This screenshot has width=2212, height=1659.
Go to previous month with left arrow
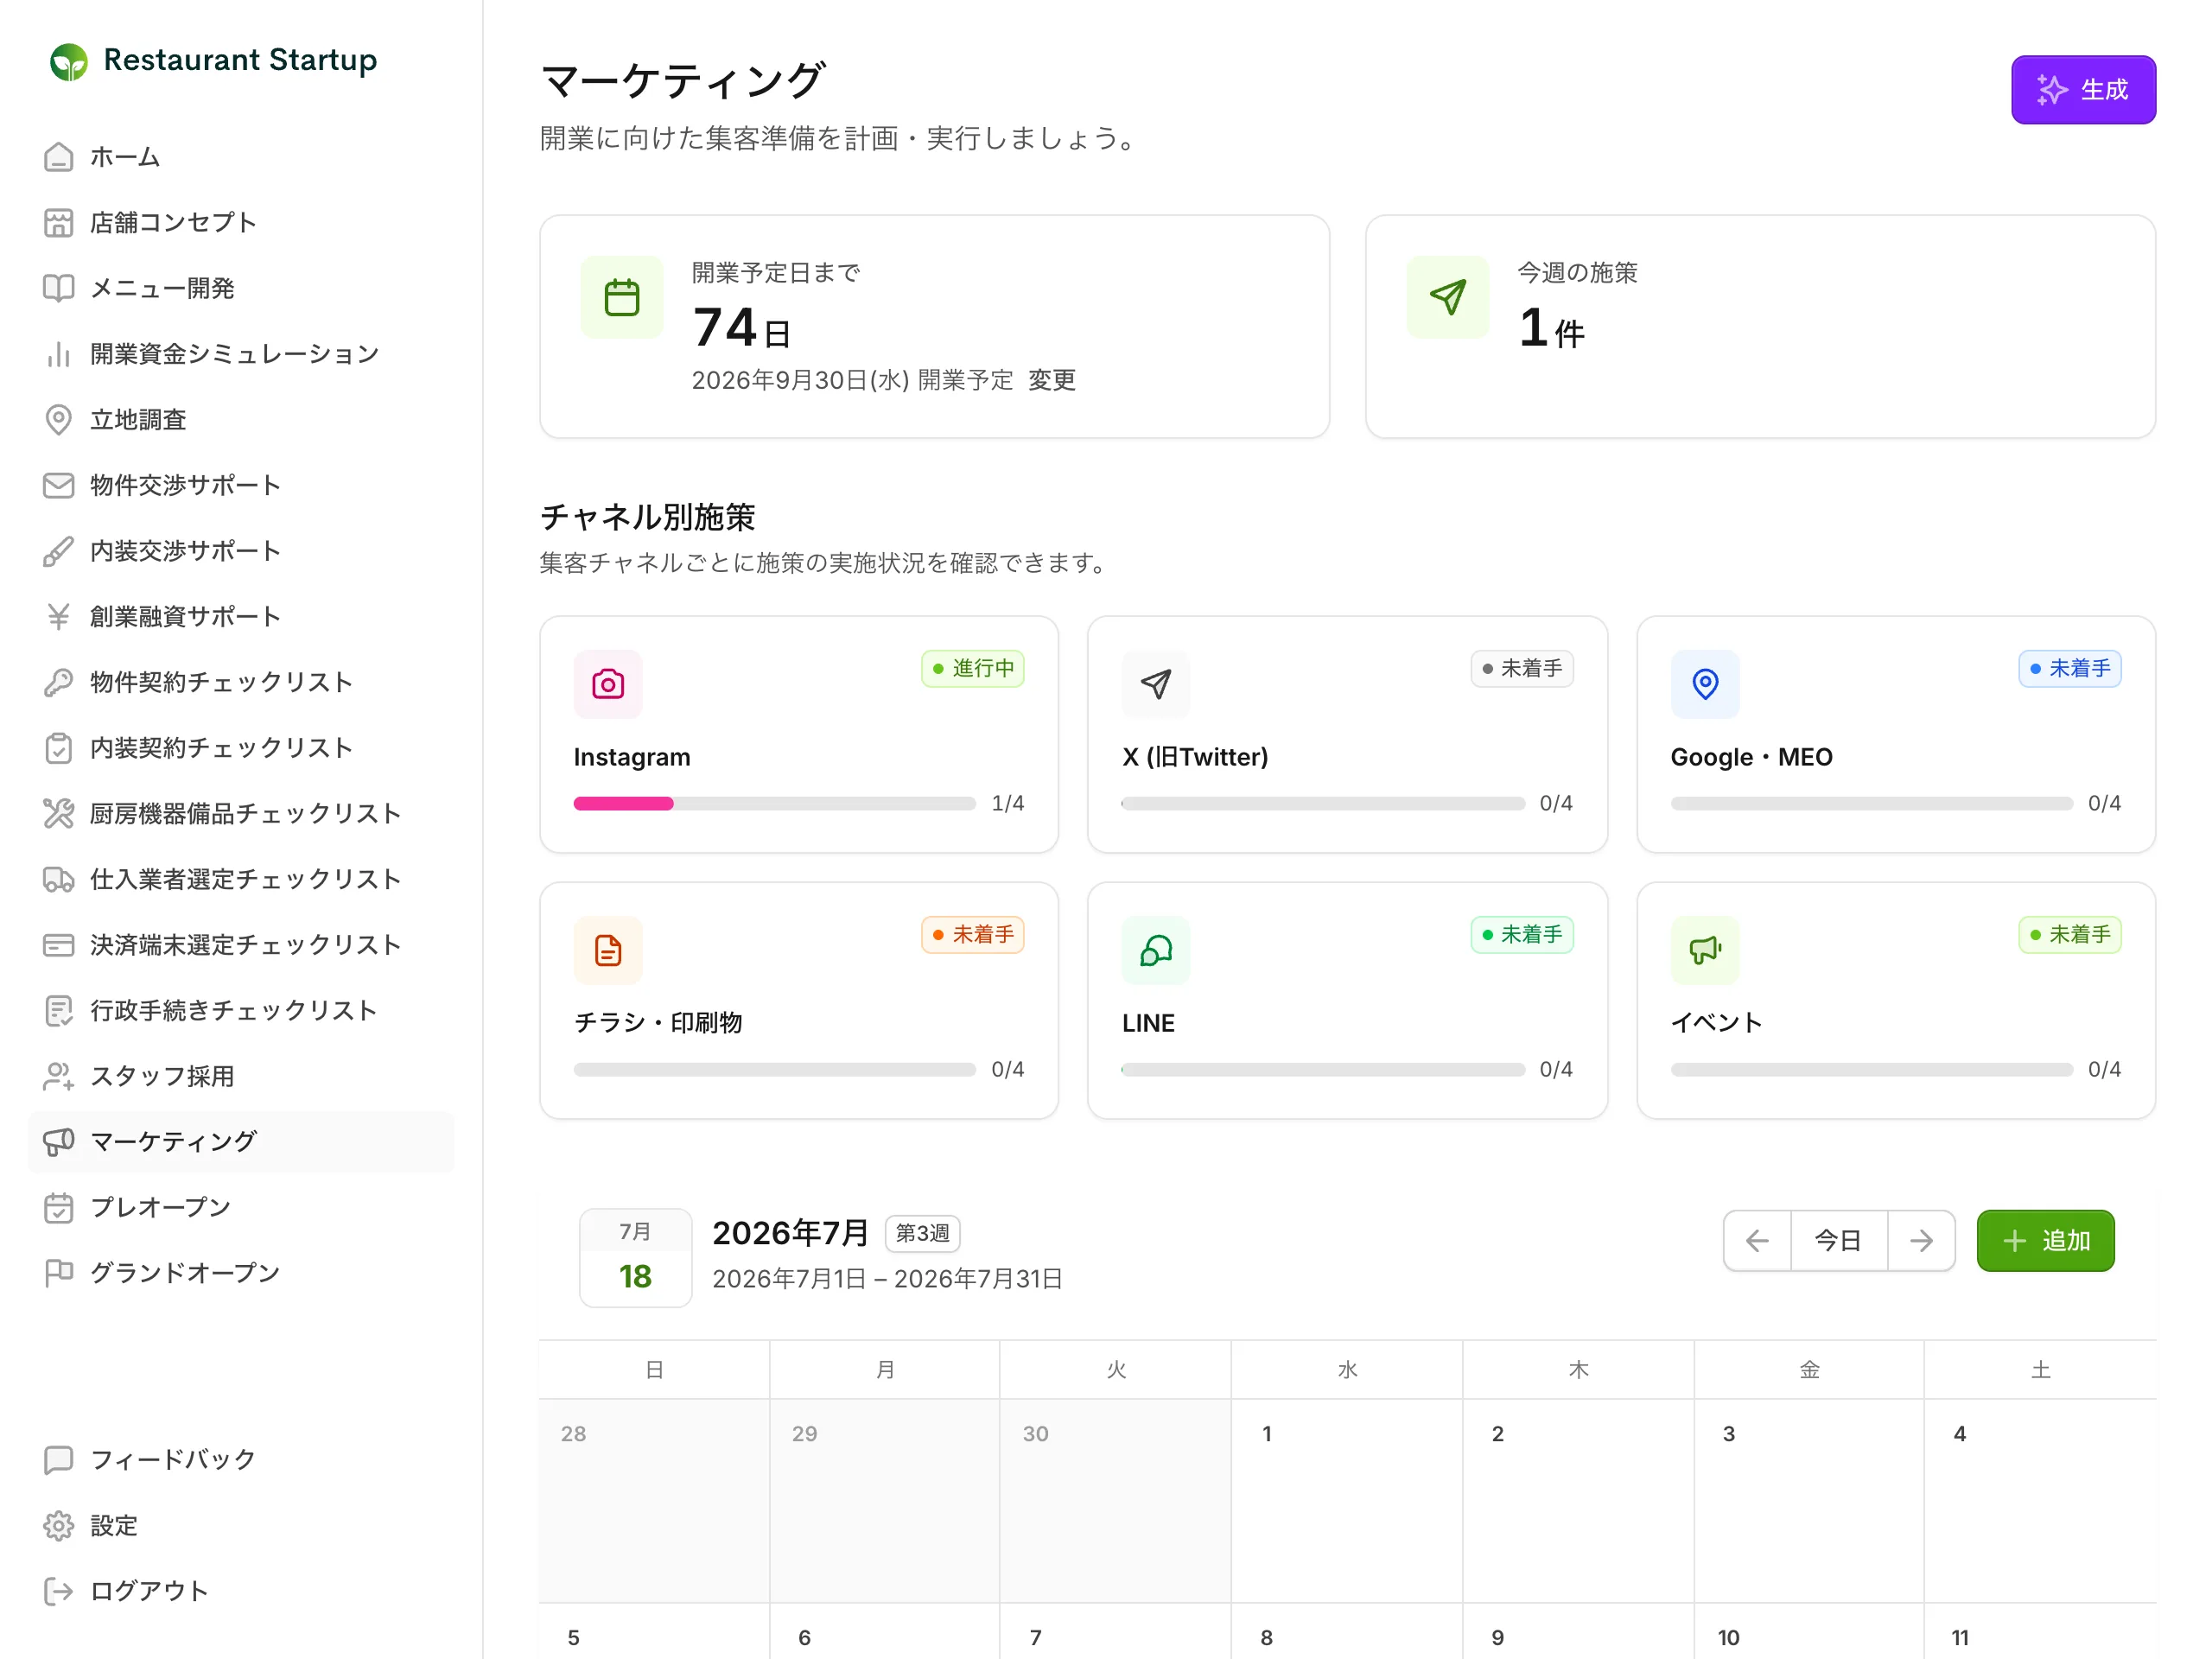tap(1757, 1241)
